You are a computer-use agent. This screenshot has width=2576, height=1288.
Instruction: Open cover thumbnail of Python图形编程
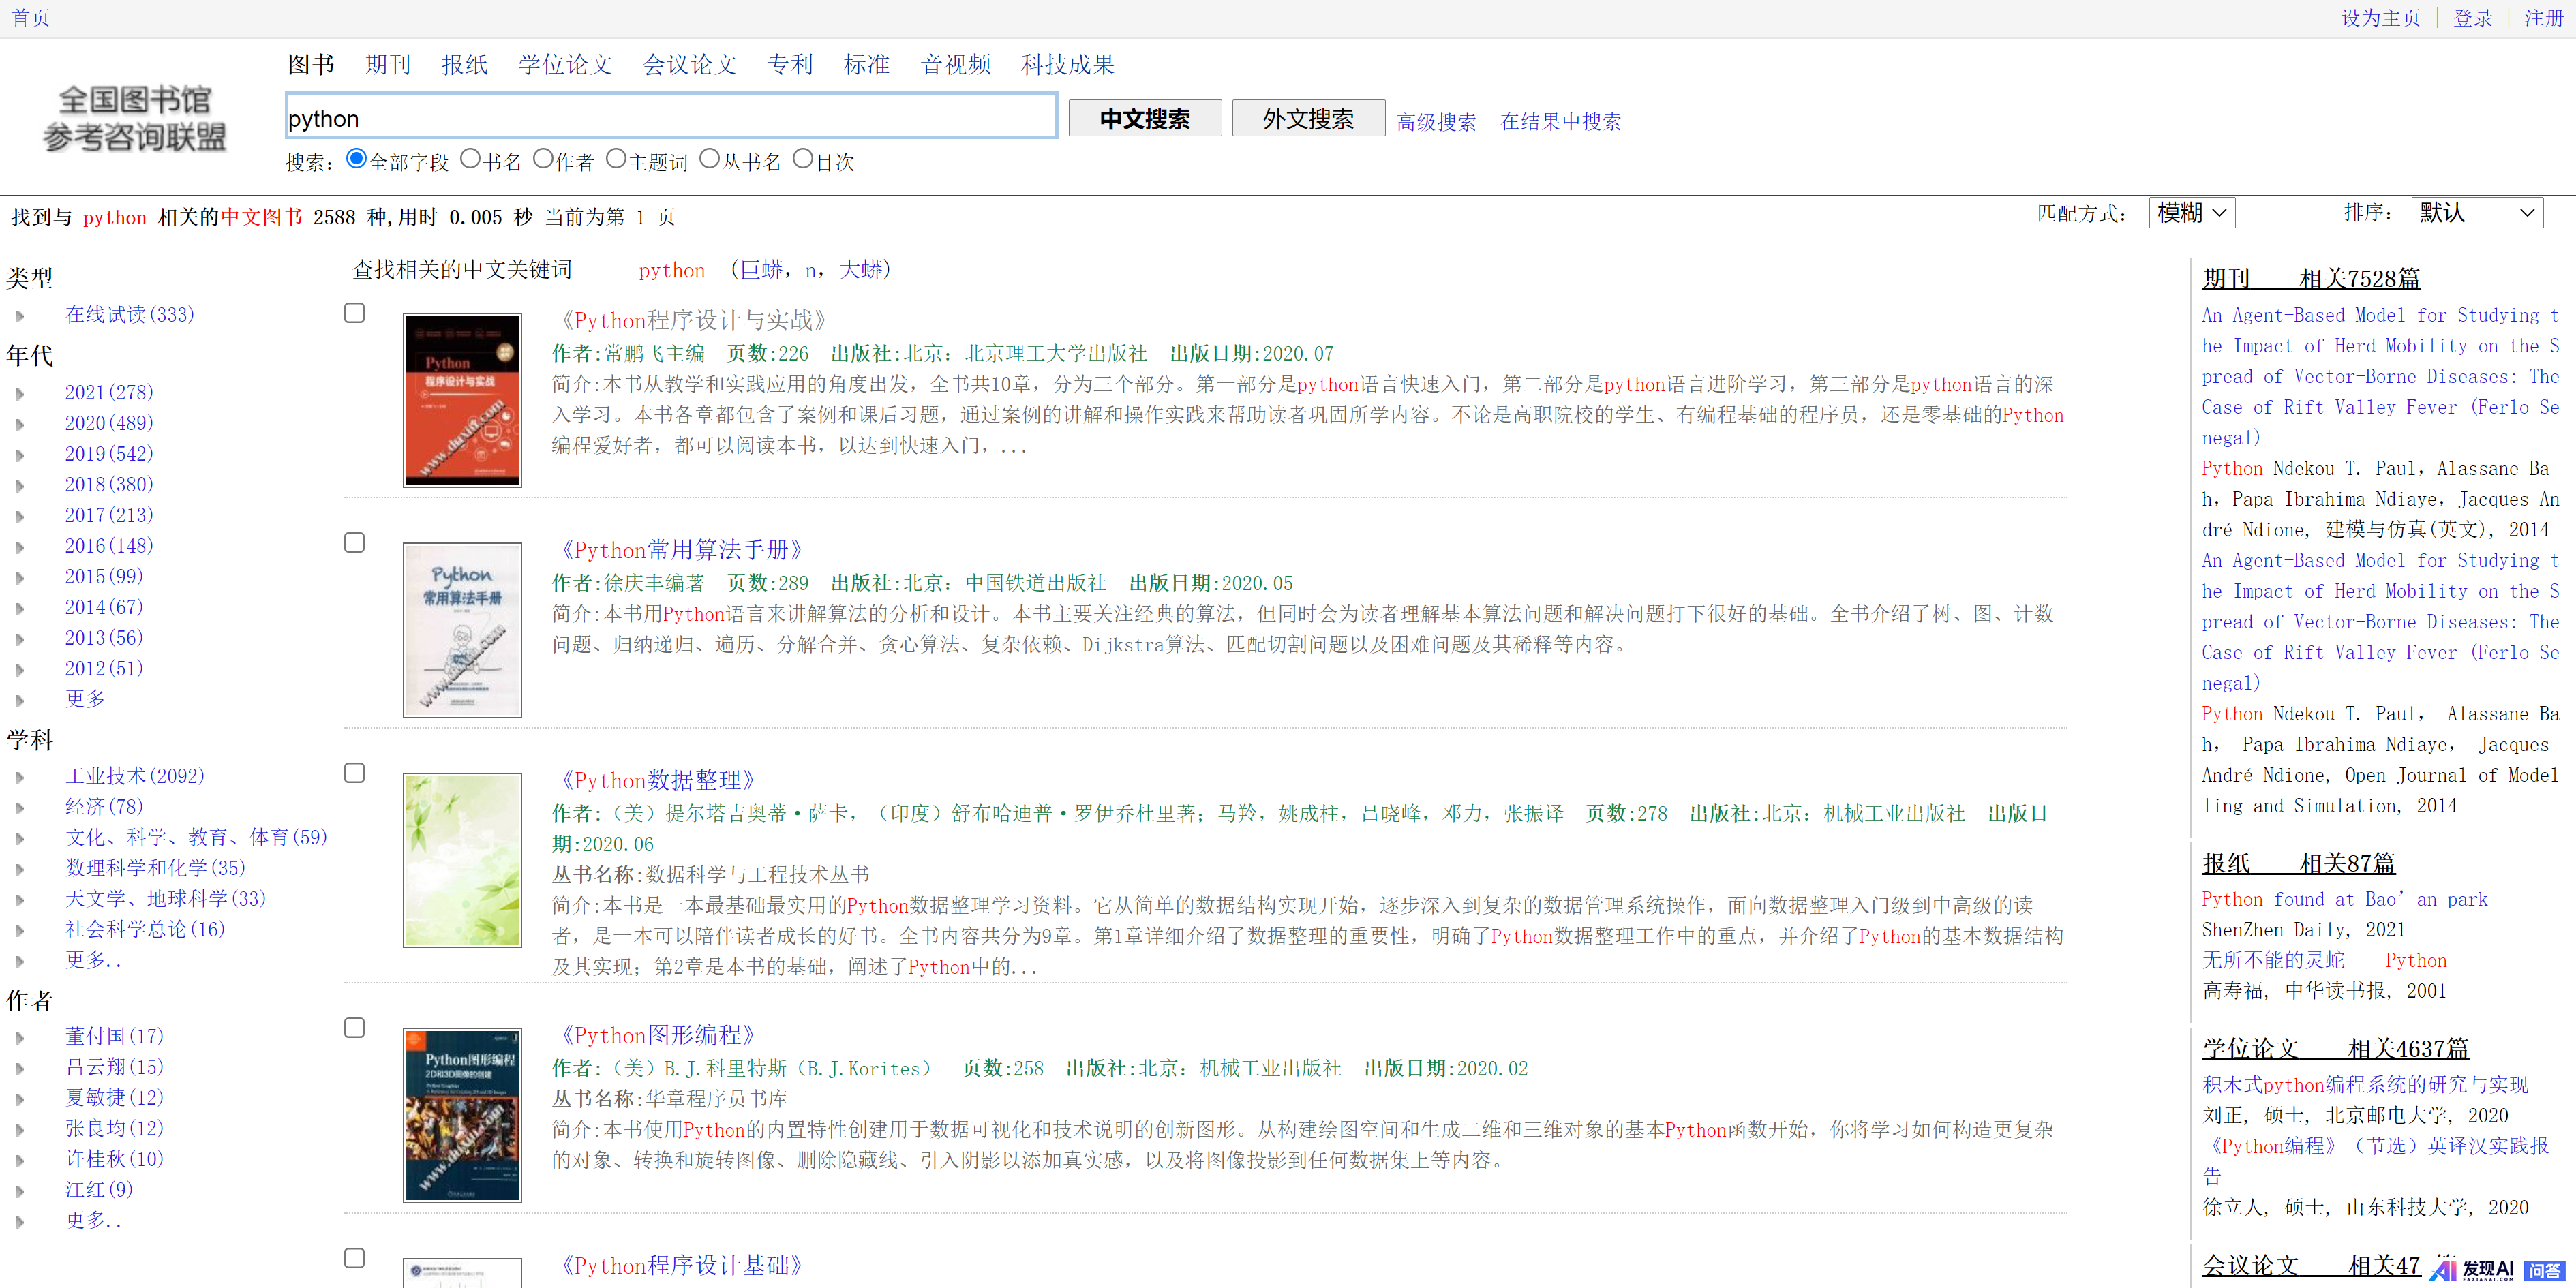click(x=462, y=1115)
